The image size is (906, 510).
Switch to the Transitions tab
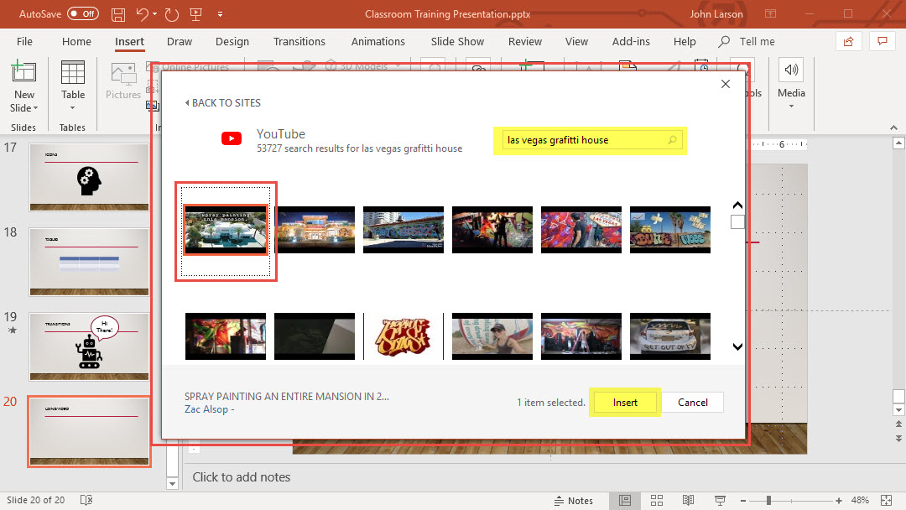tap(299, 41)
